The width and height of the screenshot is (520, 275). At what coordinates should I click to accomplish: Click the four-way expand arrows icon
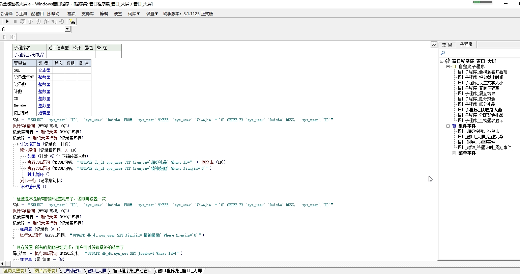click(x=12, y=37)
